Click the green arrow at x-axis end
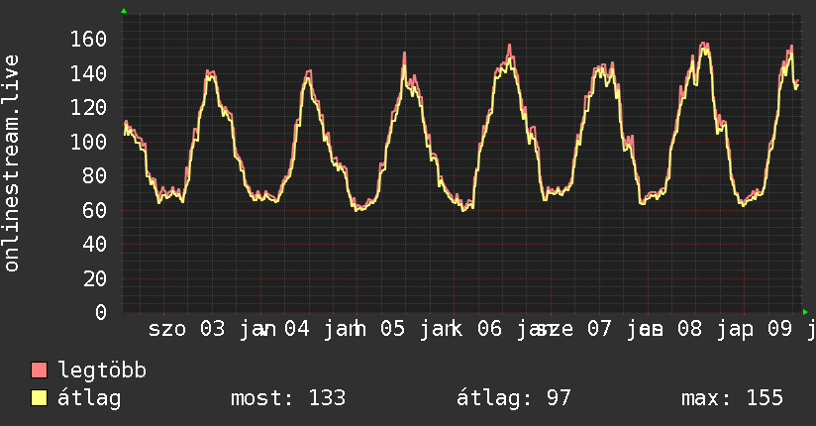Image resolution: width=816 pixels, height=426 pixels. (x=805, y=312)
